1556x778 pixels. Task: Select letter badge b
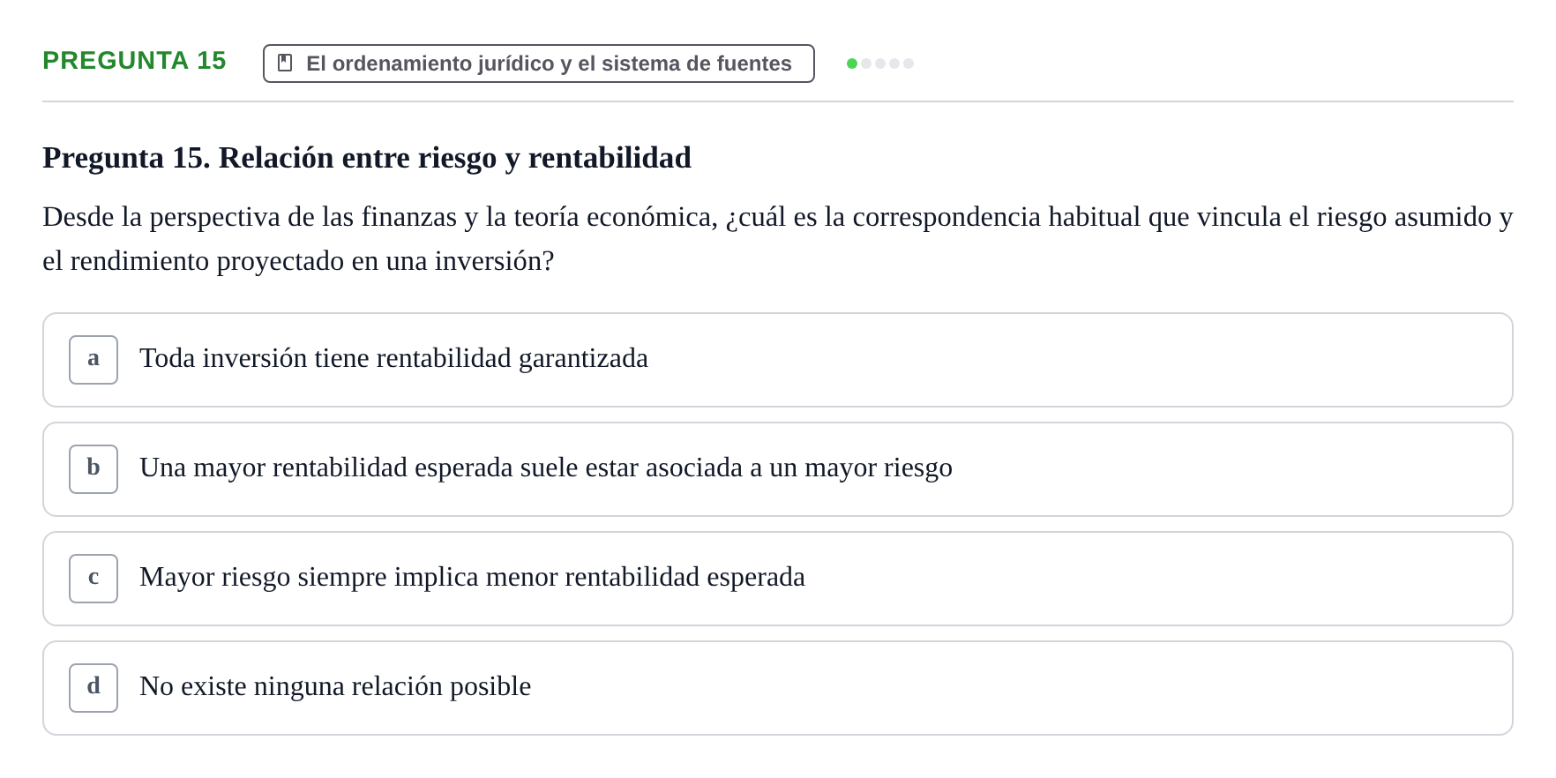pos(94,469)
